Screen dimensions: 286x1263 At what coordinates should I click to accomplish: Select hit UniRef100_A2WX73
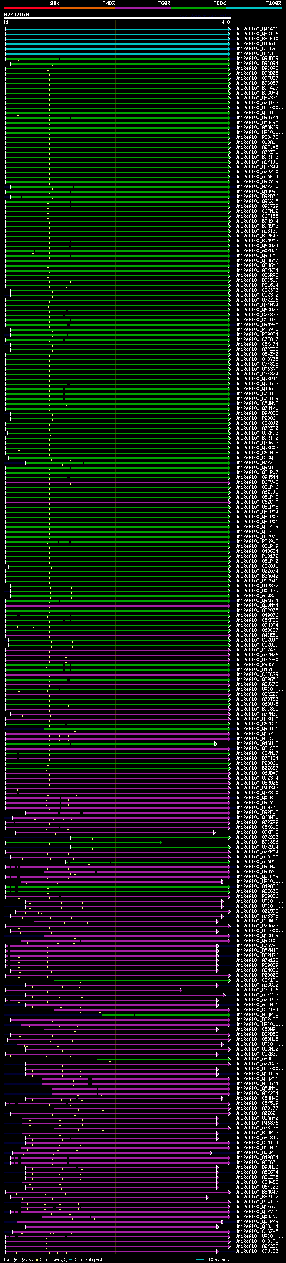click(x=256, y=596)
